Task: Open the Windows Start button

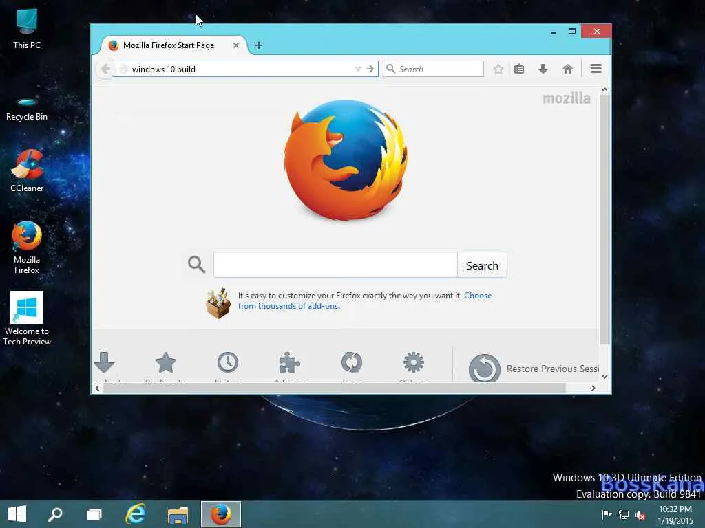Action: [17, 514]
